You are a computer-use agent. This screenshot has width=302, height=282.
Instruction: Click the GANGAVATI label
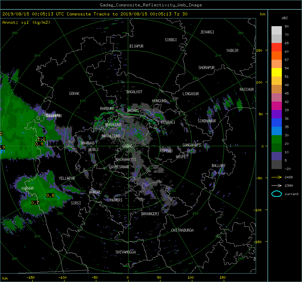point(192,145)
